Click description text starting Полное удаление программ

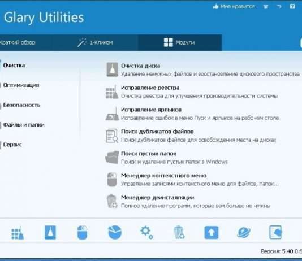pos(196,206)
